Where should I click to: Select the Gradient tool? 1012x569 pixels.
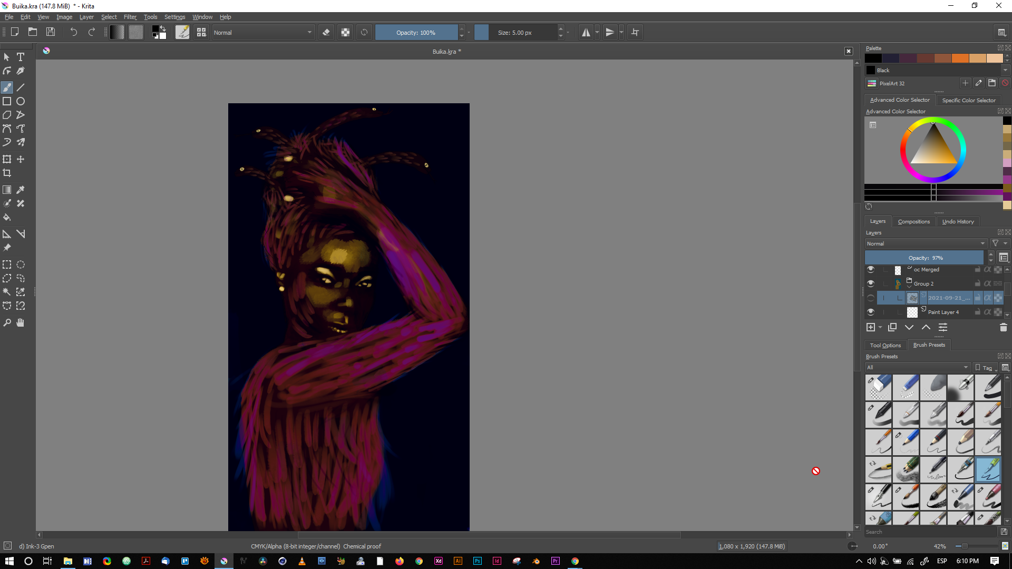pos(7,190)
